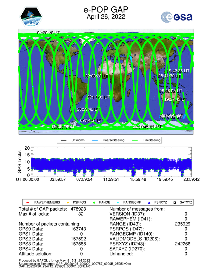Click the 09:14:57 UT map timestamp
The width and height of the screenshot is (212, 274).
pos(91,120)
